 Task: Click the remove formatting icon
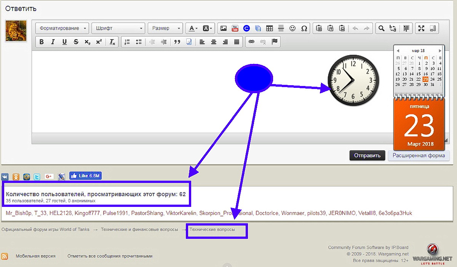(x=112, y=42)
